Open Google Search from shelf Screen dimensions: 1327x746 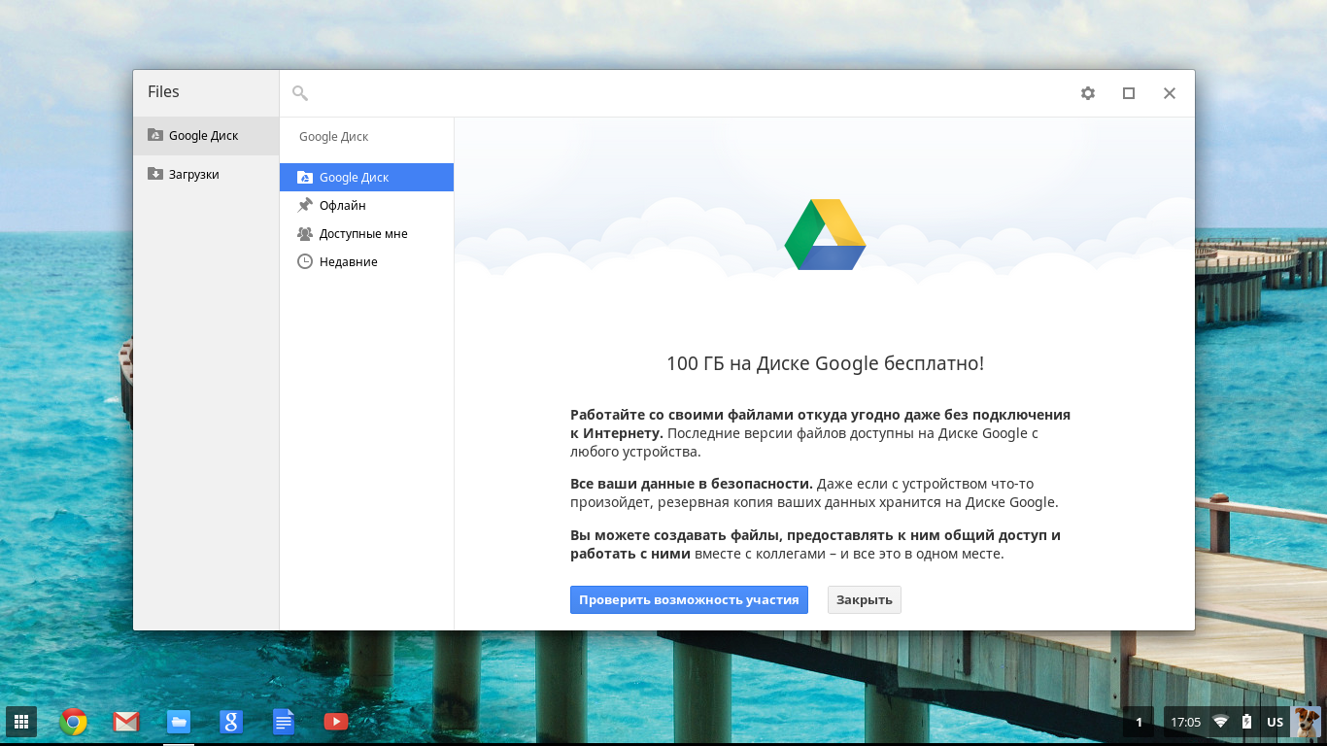[231, 722]
